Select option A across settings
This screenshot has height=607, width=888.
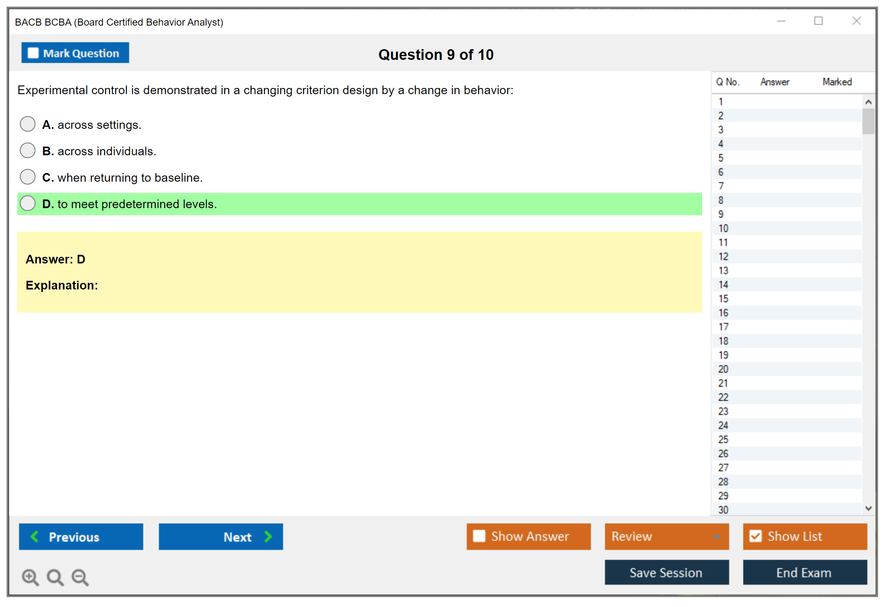28,124
